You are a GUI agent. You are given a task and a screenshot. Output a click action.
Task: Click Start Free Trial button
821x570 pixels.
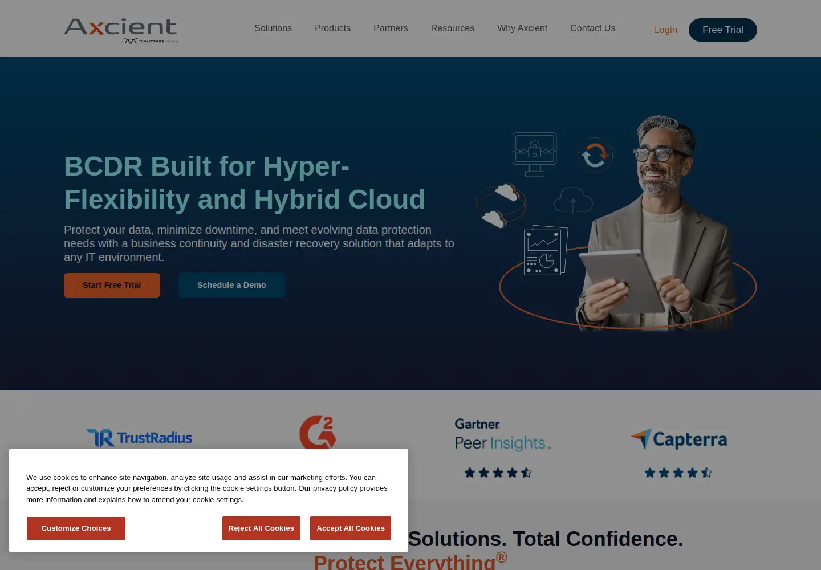(x=112, y=285)
